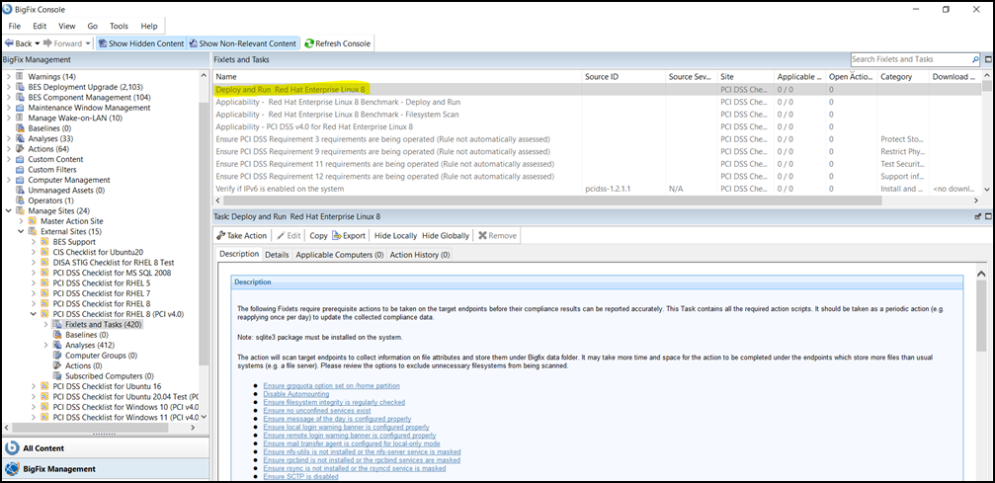Open the Forward history dropdown arrow
995x483 pixels.
click(x=88, y=43)
